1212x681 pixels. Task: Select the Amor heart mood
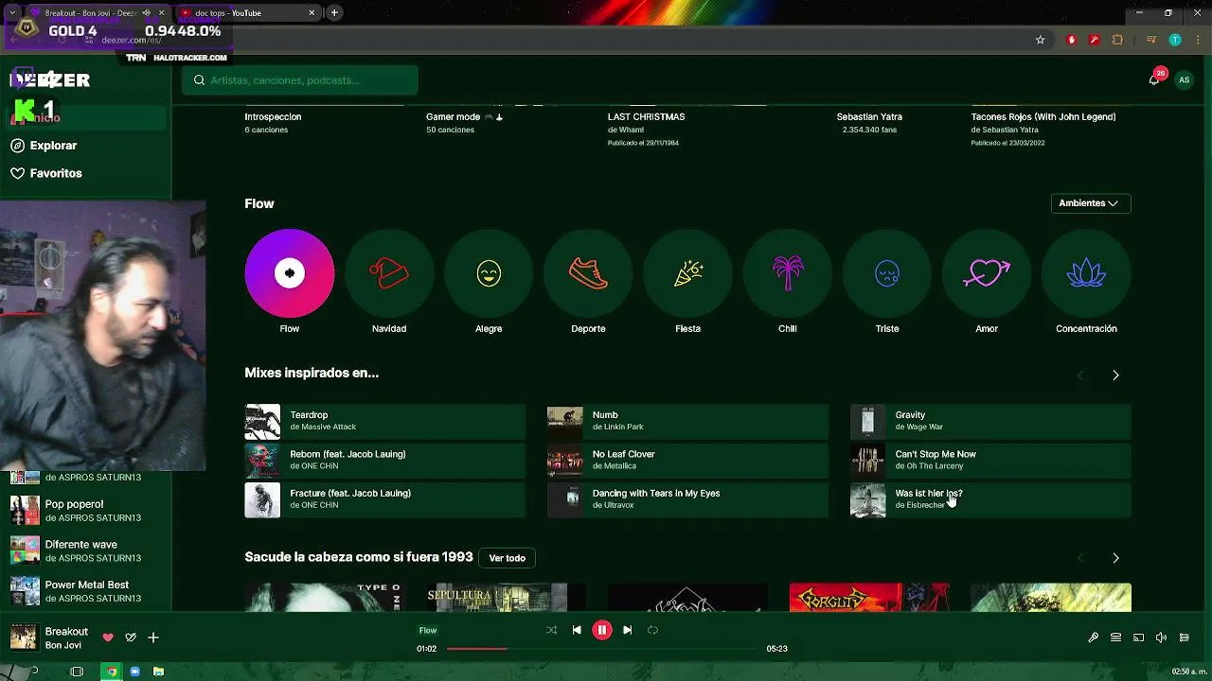coord(987,273)
